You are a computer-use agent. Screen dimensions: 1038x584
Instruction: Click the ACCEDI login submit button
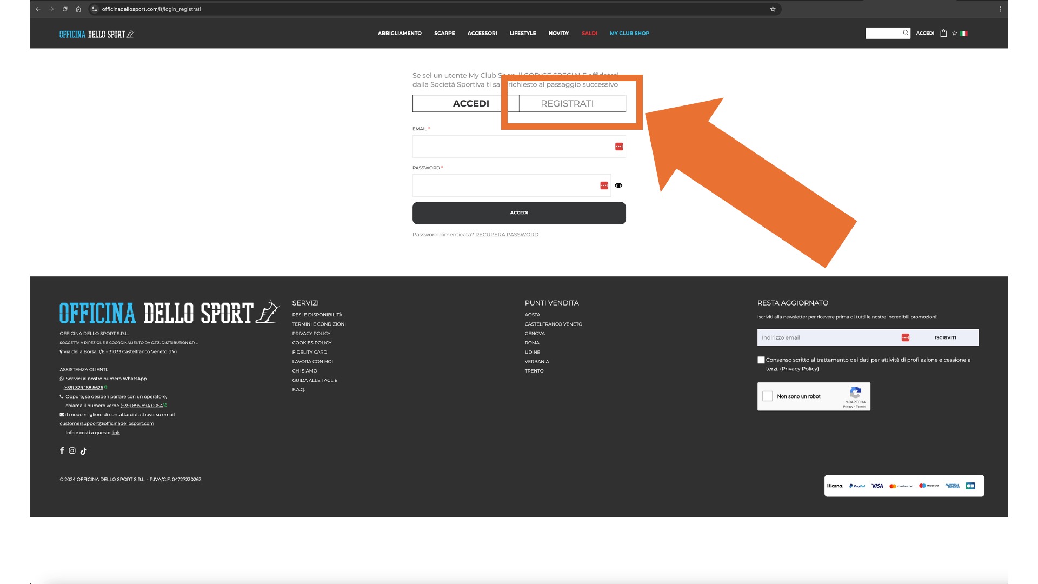519,213
